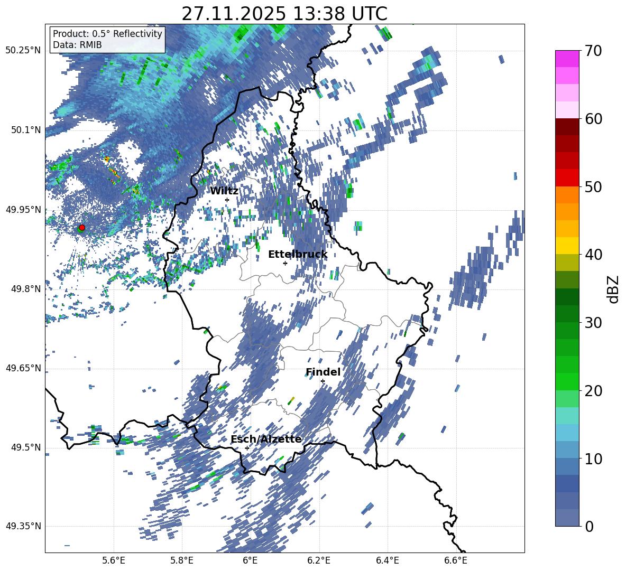Click the '49.8°N' latitude label

pyautogui.click(x=26, y=289)
